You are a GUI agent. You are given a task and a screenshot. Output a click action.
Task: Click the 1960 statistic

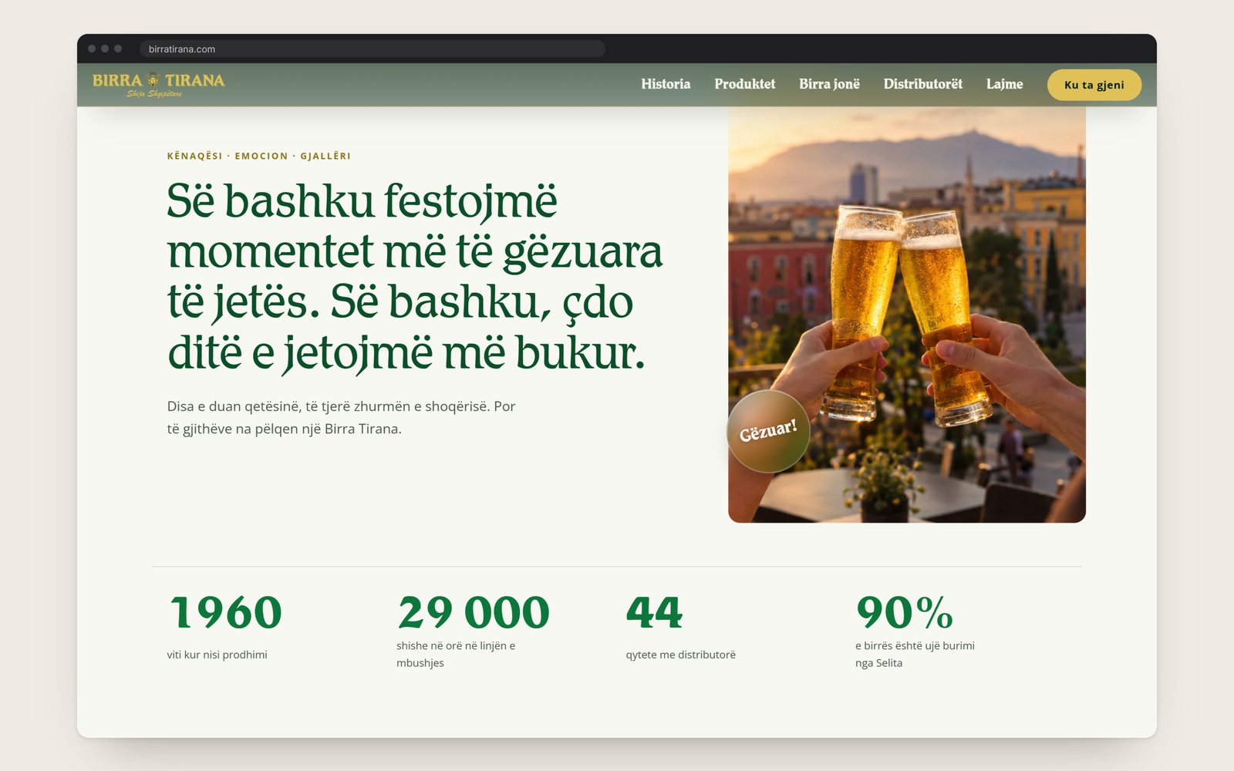225,613
